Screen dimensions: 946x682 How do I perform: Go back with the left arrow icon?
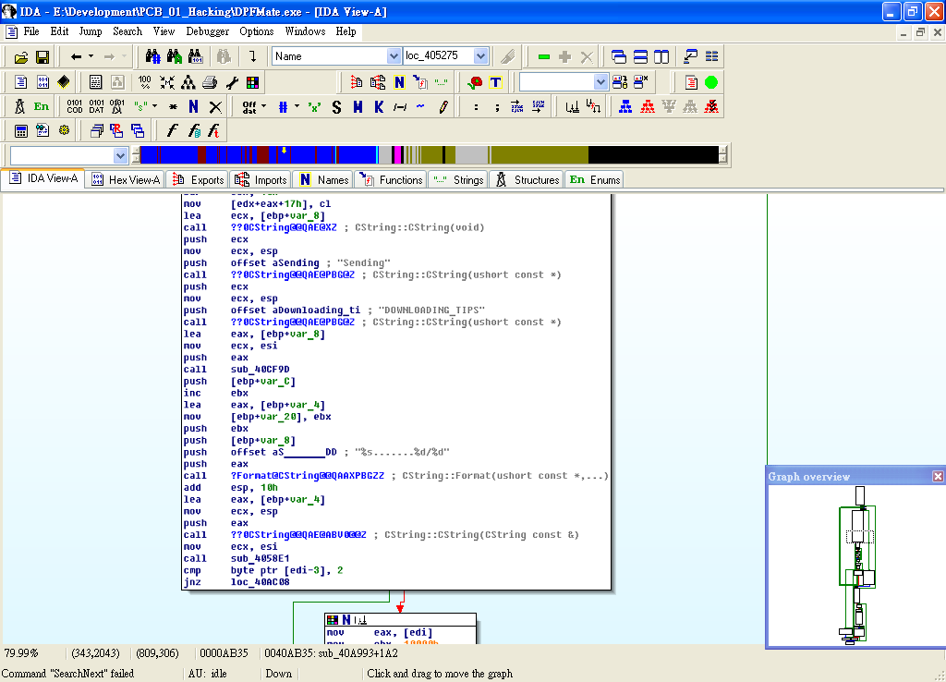point(76,56)
